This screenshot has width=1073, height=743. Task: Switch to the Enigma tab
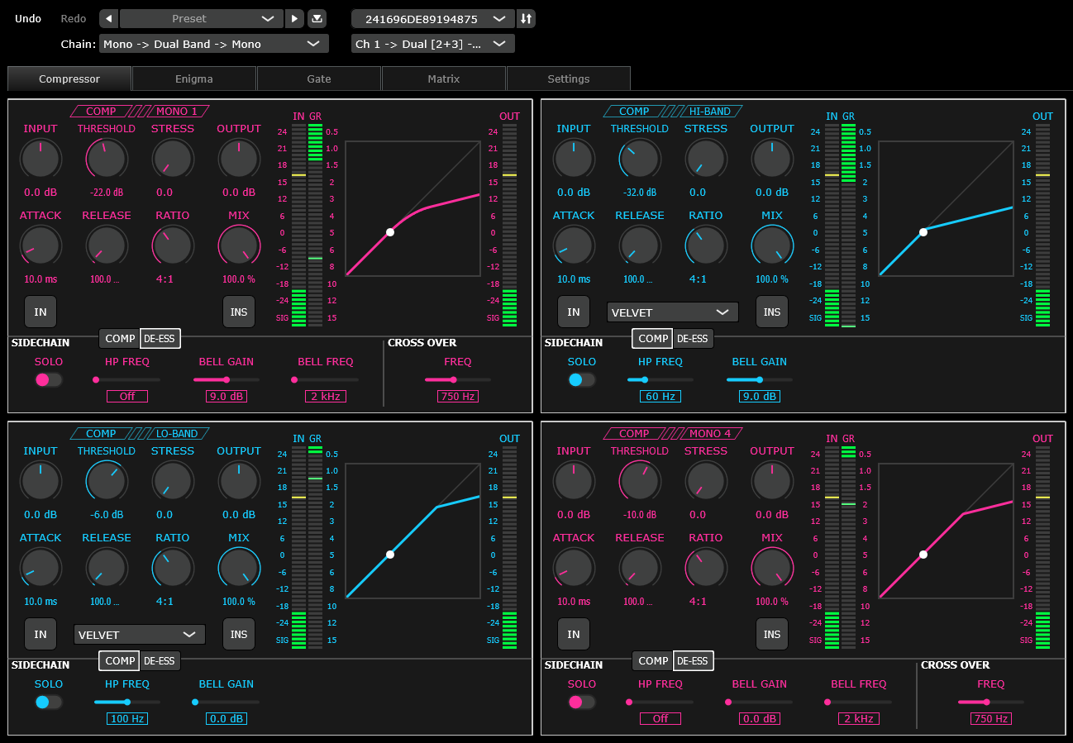coord(194,79)
